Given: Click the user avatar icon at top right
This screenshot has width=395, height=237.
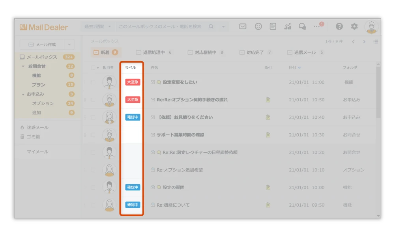Looking at the screenshot, I should tap(370, 26).
